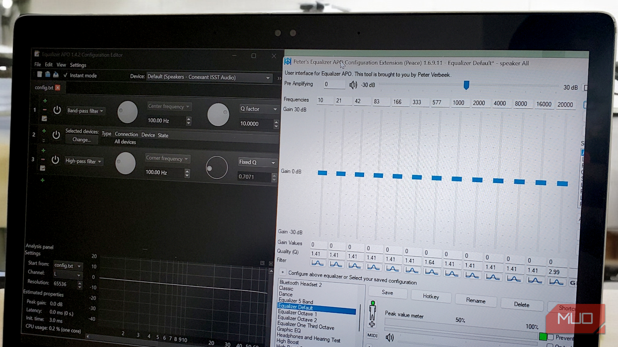Screen dimensions: 618x347
Task: Open the Channel dropdown in the Analysis panel
Action: click(68, 275)
